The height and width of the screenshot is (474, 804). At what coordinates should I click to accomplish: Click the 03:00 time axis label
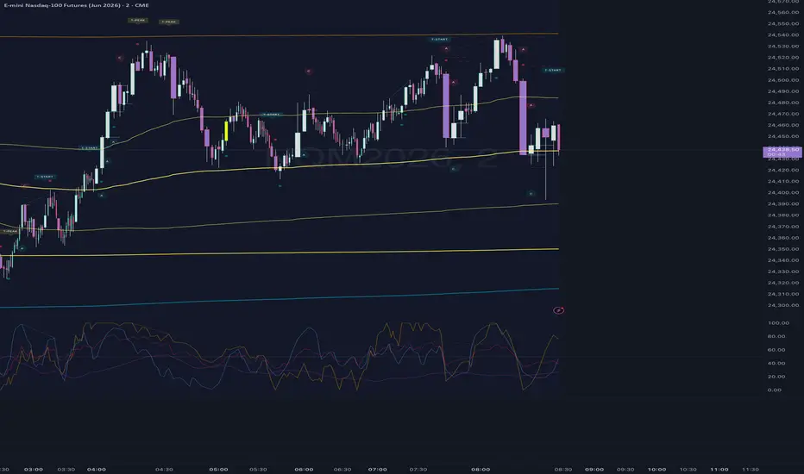pos(34,469)
